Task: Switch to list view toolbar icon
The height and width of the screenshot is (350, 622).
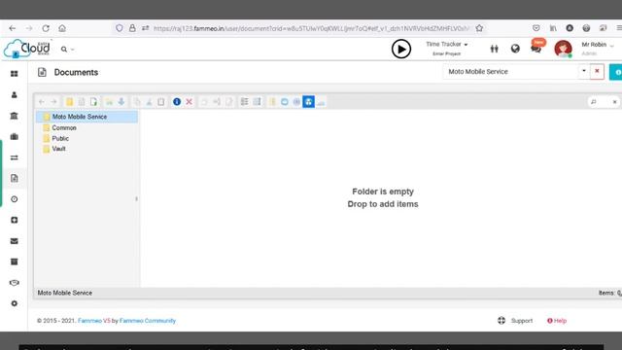Action: click(x=244, y=102)
